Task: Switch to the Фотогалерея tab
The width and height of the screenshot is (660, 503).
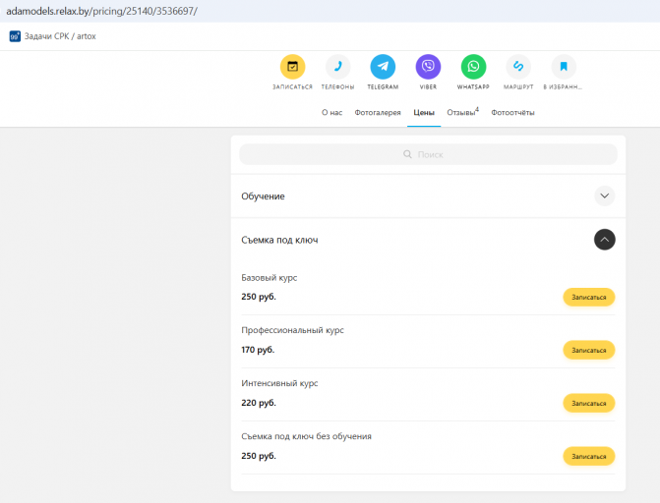Action: point(378,113)
